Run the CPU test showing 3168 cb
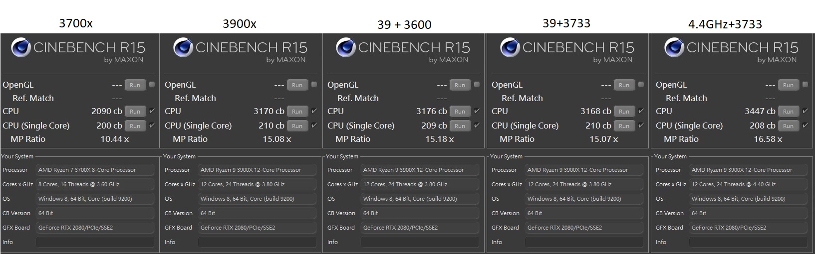The height and width of the screenshot is (254, 815). pyautogui.click(x=624, y=112)
